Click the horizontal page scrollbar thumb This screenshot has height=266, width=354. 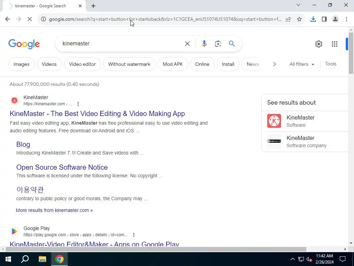pos(156,249)
